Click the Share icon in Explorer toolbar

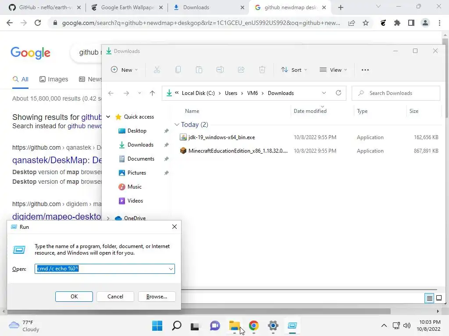click(x=241, y=70)
